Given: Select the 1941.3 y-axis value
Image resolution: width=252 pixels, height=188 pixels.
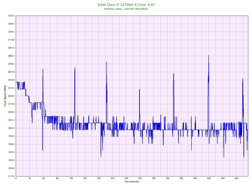Looking at the screenshot, I should (x=11, y=120).
